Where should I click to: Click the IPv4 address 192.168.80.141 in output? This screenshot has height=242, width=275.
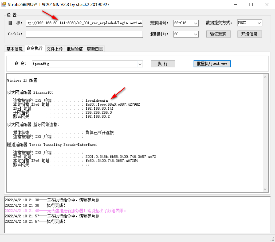point(99,109)
